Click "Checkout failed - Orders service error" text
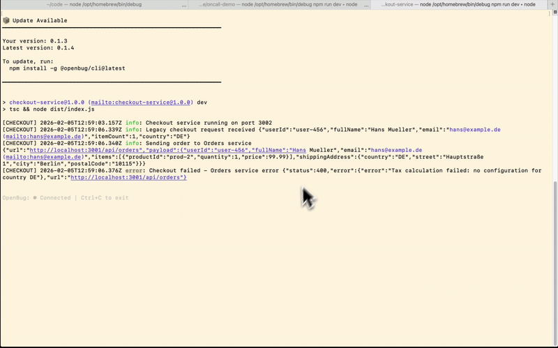Image resolution: width=558 pixels, height=348 pixels. point(214,171)
